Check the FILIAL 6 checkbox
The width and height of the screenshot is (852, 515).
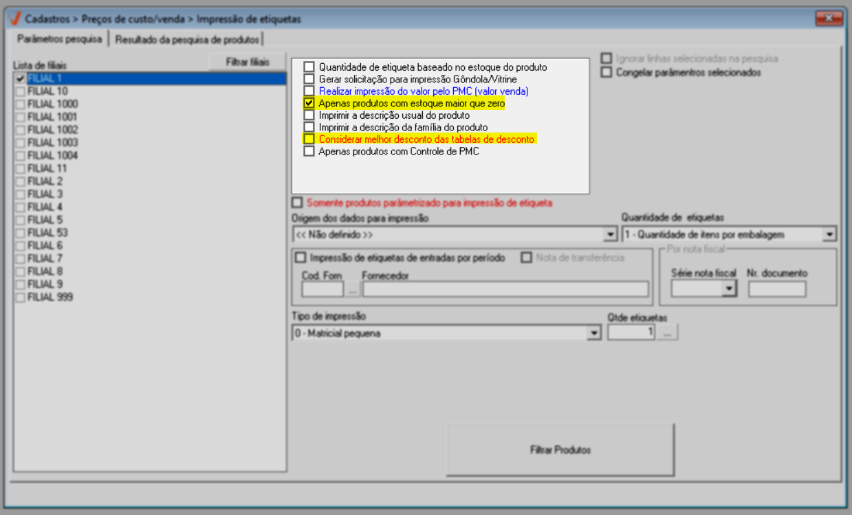(20, 246)
